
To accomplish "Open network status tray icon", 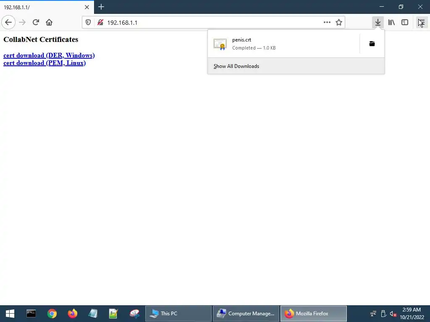I will coord(373,314).
